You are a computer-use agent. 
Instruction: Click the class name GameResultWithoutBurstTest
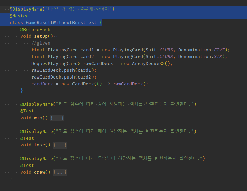point(61,23)
